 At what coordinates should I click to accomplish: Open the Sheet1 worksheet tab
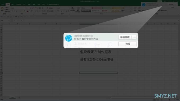pyautogui.click(x=12, y=98)
